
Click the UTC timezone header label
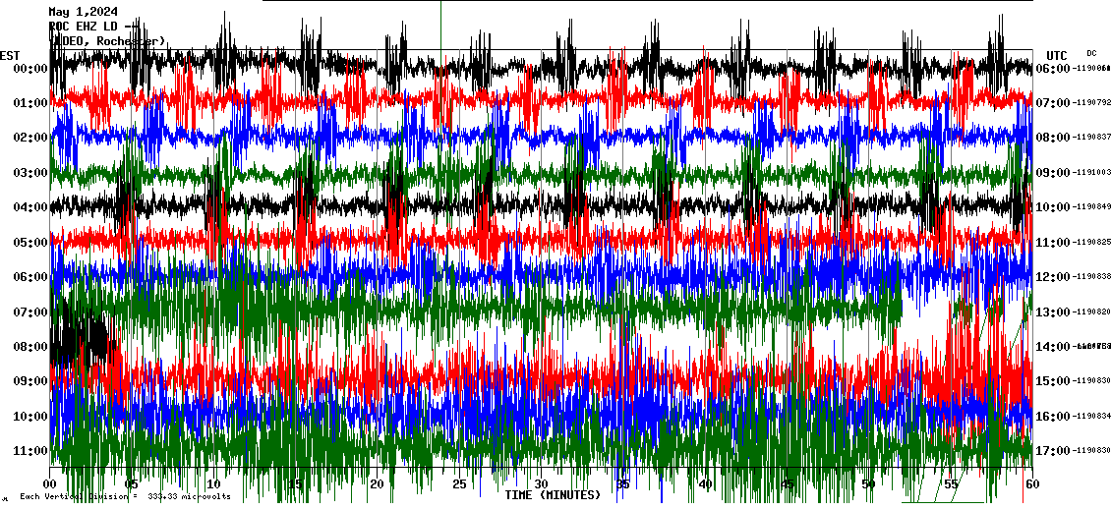click(1057, 55)
